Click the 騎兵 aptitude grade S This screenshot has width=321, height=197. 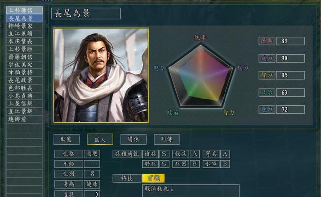coord(164,164)
